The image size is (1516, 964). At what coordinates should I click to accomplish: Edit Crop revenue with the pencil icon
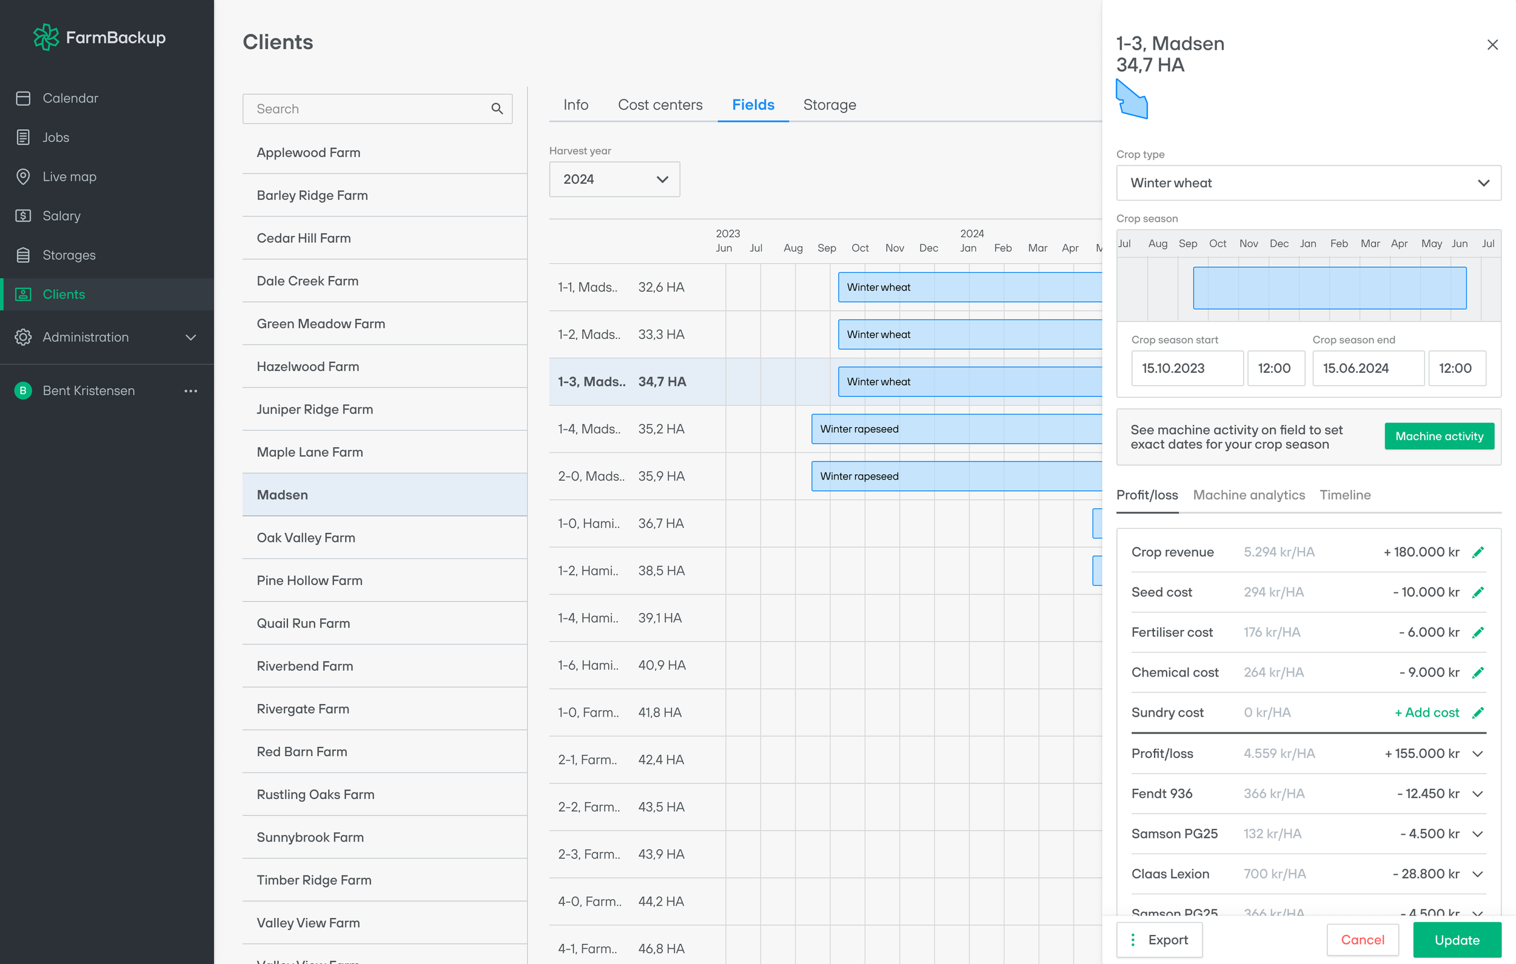[1478, 552]
